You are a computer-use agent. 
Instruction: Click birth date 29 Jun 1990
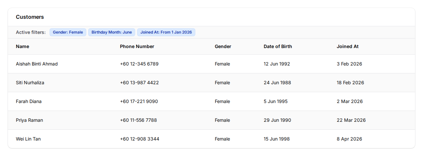coord(277,120)
